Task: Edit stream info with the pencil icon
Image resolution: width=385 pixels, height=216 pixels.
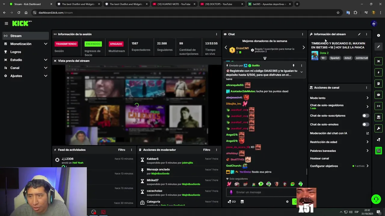Action: pos(359,34)
